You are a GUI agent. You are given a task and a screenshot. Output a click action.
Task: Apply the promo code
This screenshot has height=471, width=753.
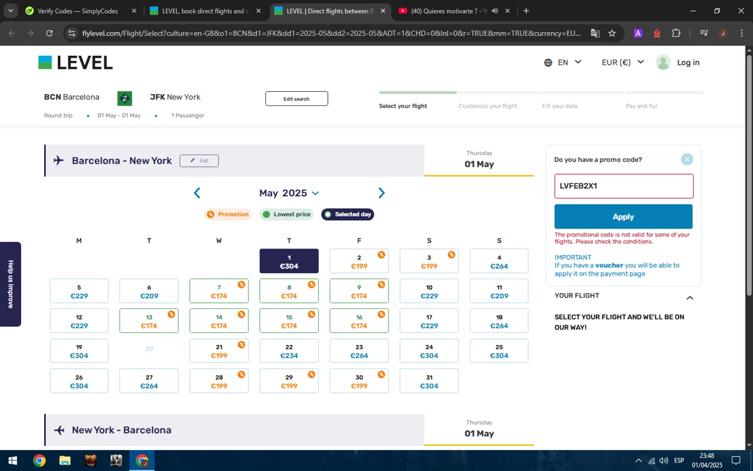pos(623,216)
